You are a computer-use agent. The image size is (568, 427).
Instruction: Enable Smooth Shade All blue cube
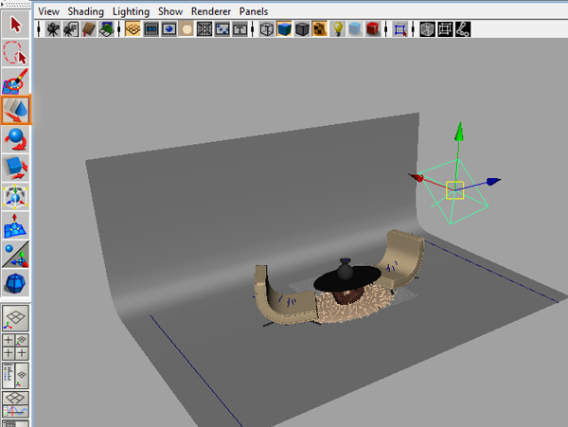coord(284,29)
